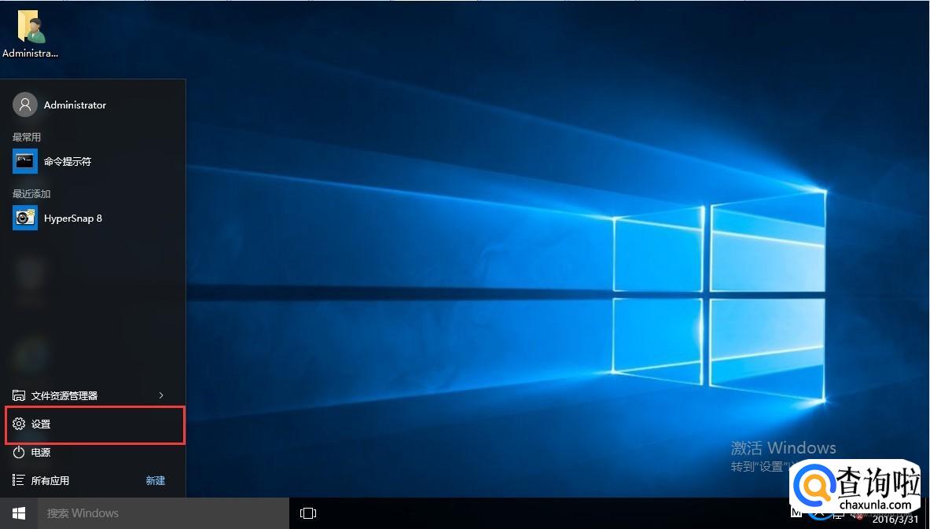Select the 电源 menu entry text
This screenshot has height=529, width=930.
pos(41,453)
